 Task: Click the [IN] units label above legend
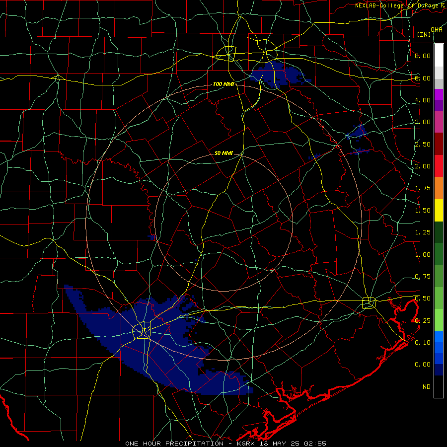click(x=424, y=34)
